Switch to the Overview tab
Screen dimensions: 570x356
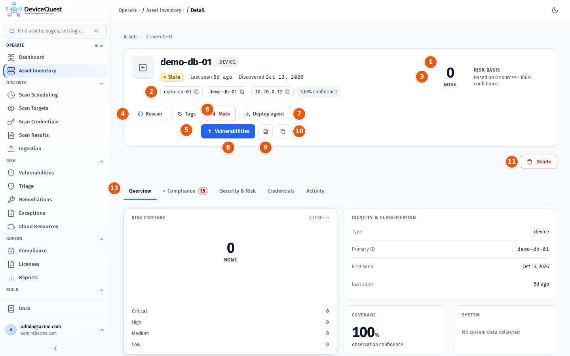(140, 191)
